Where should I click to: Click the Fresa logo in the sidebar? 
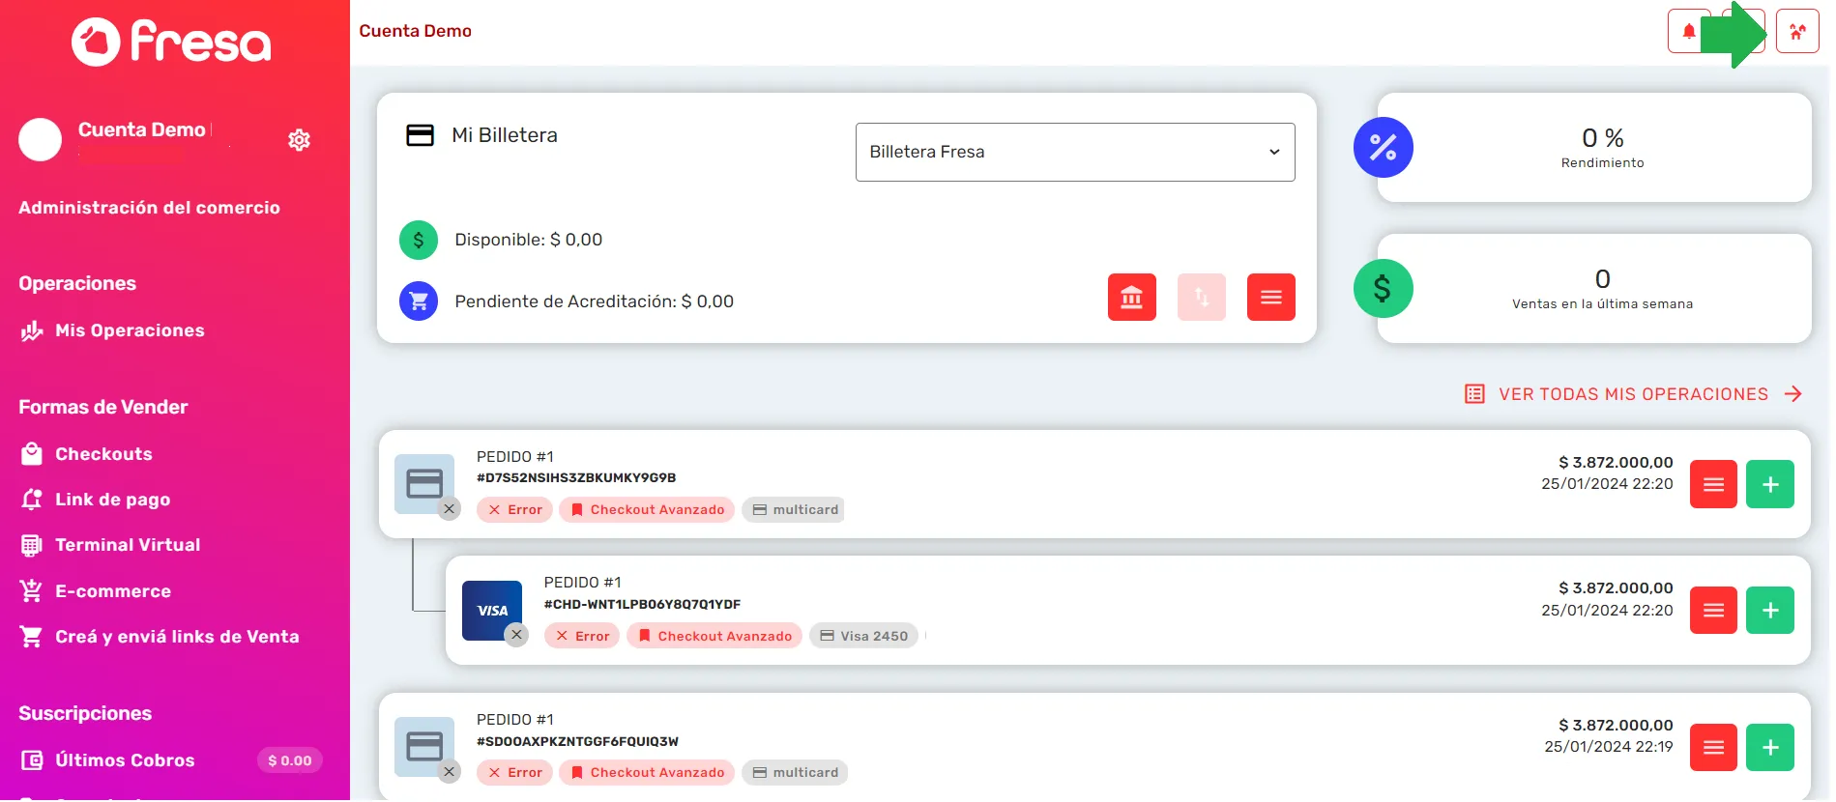click(172, 42)
